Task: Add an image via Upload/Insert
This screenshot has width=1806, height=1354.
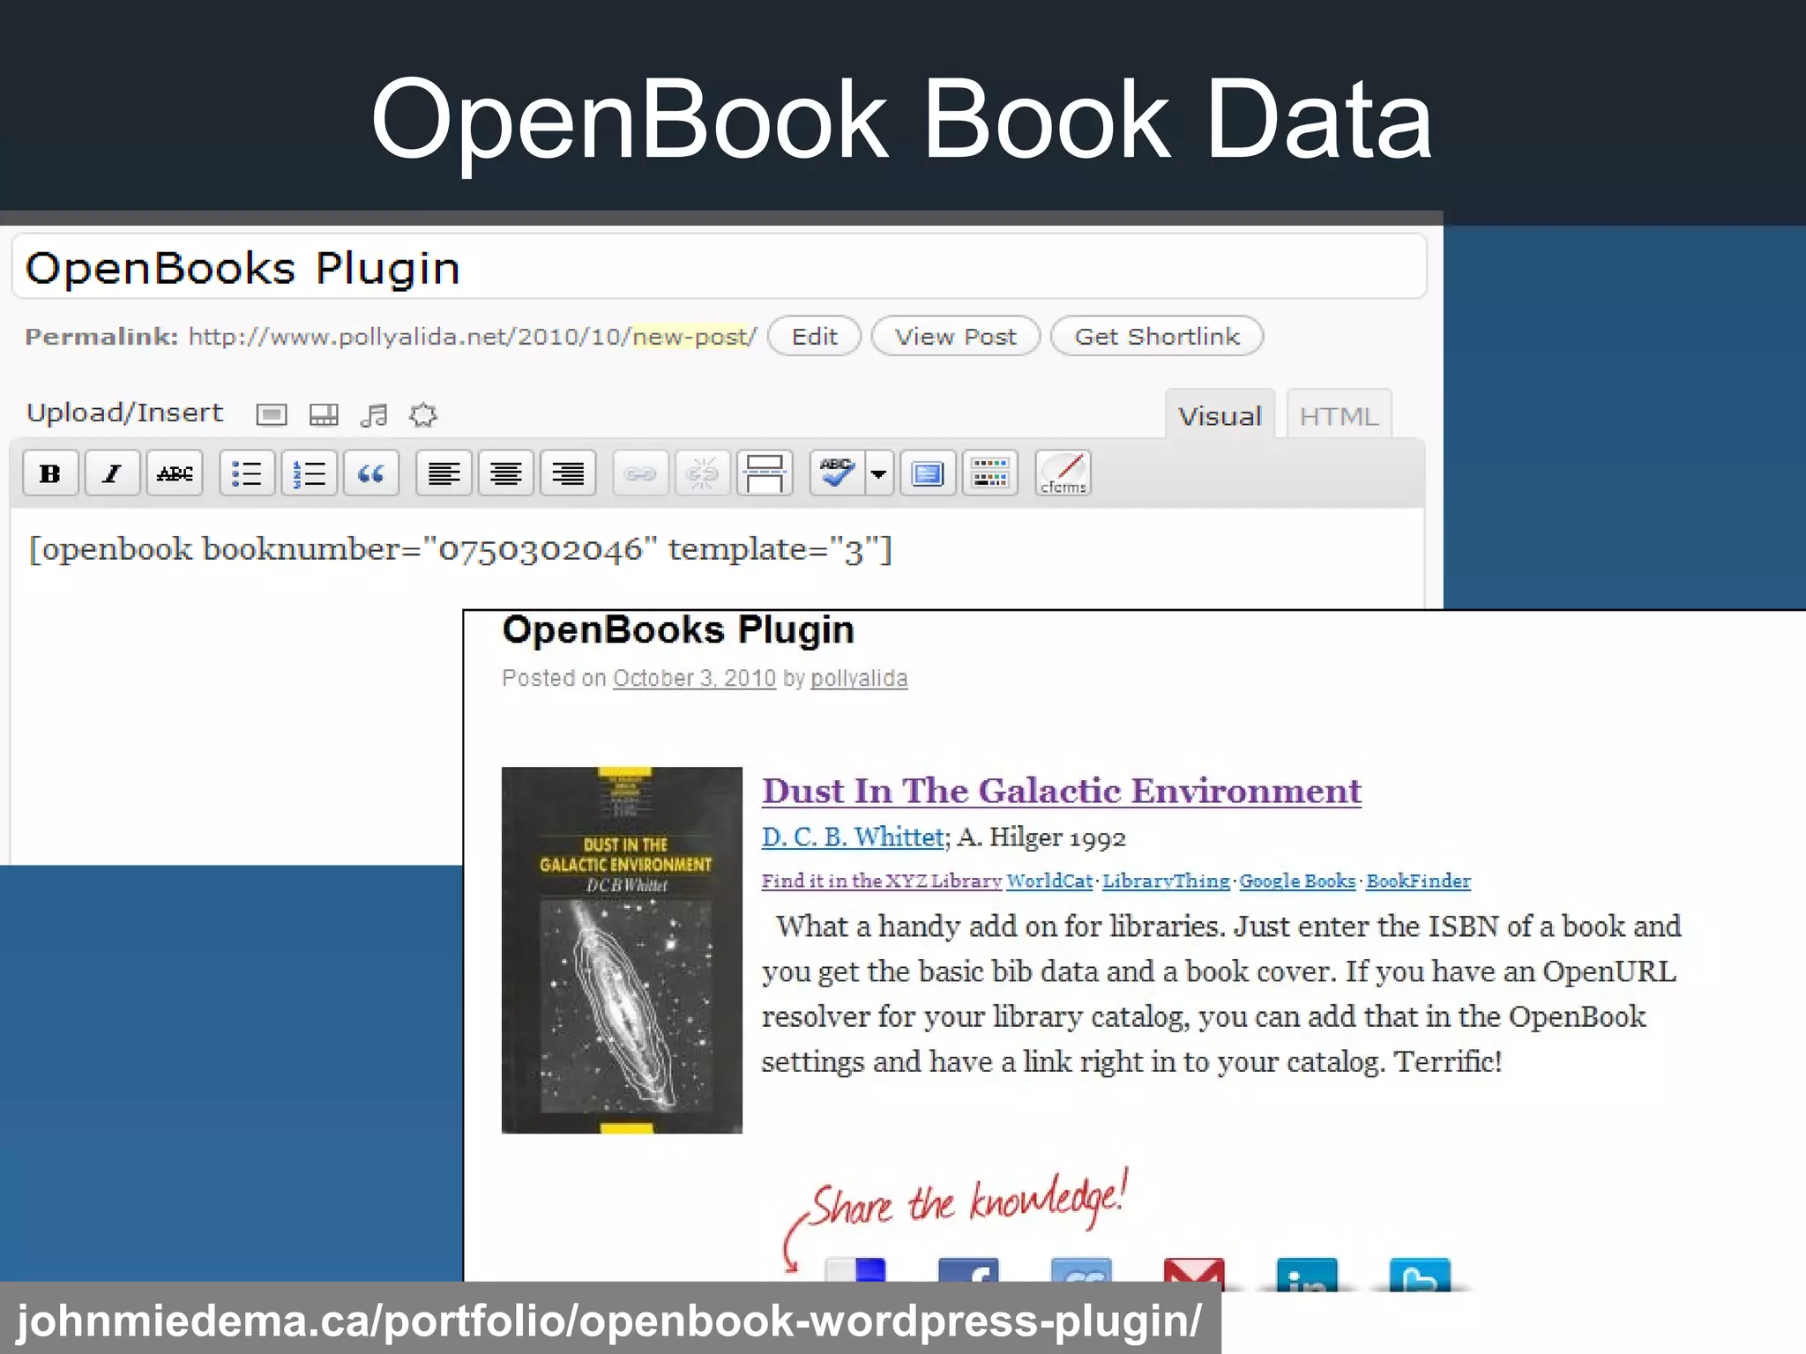Action: pos(272,414)
